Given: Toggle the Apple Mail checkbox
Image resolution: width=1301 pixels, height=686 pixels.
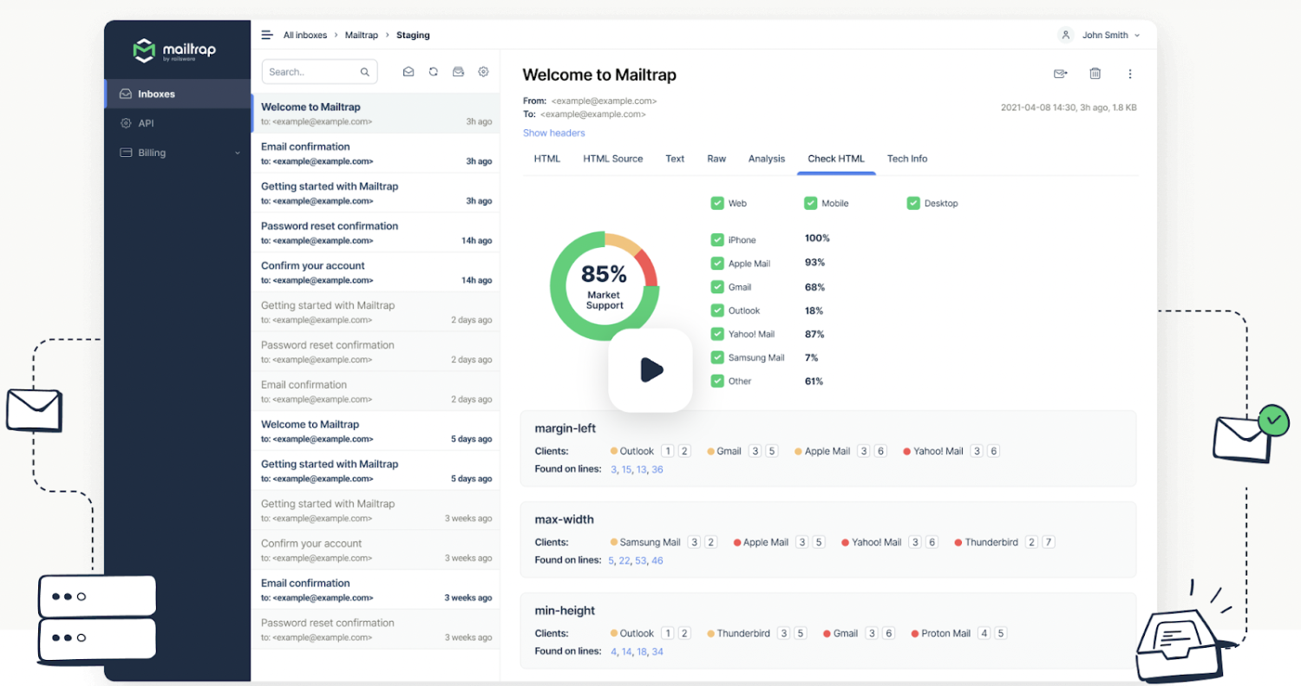Looking at the screenshot, I should click(x=717, y=264).
